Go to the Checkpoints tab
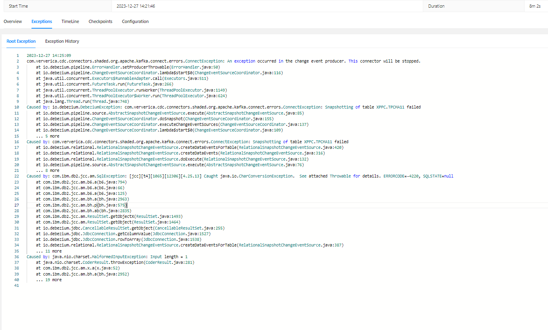The height and width of the screenshot is (330, 548). coord(101,21)
